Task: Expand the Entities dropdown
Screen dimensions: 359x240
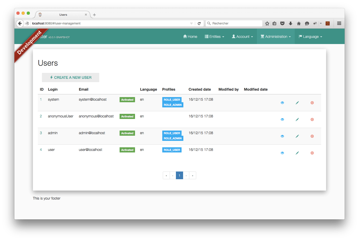Action: [214, 36]
